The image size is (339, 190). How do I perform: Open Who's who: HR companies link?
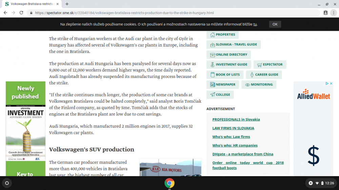pos(235,145)
